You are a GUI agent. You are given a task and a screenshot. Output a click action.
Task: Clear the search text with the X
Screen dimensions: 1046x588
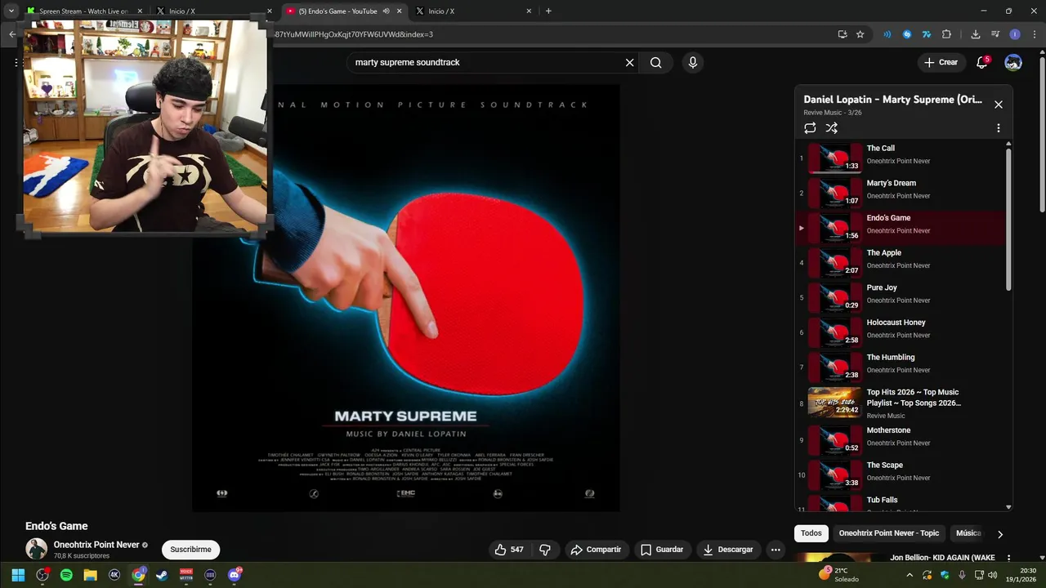coord(629,62)
